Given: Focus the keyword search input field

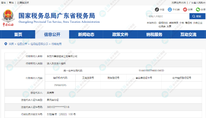Looking at the screenshot, I should pos(168,16).
